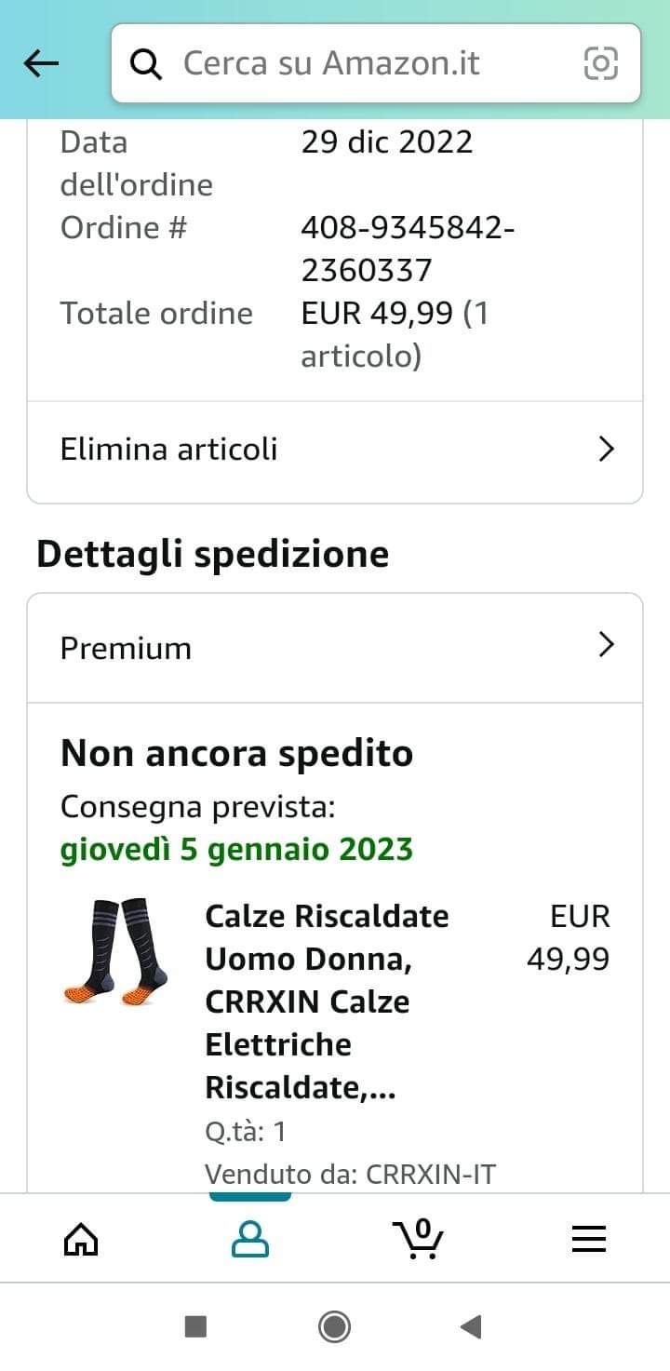Open the camera scan lens icon
Screen dimensions: 670x1371
click(600, 63)
